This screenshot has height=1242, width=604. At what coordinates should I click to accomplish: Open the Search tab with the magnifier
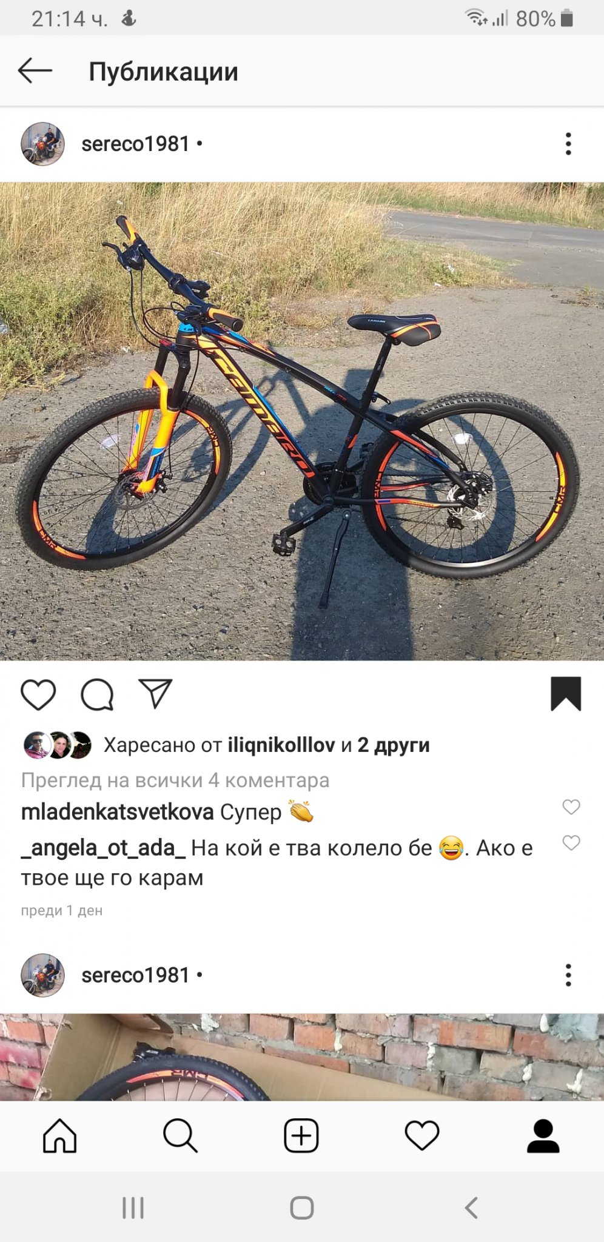pyautogui.click(x=180, y=1135)
